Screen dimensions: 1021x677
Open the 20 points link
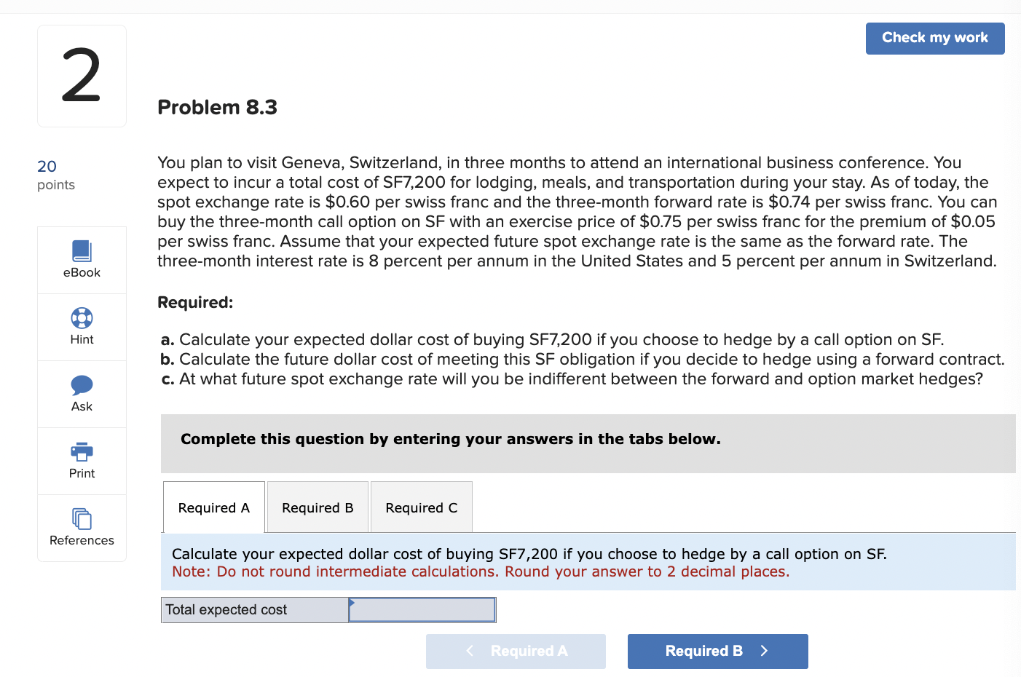click(x=47, y=166)
